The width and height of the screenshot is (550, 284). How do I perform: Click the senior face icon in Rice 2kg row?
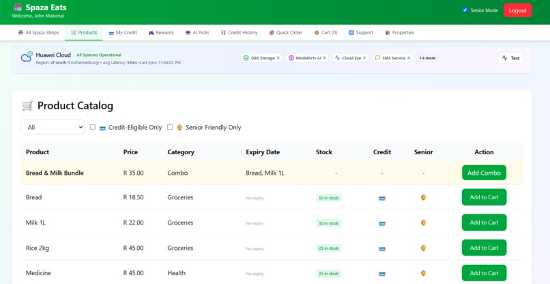[x=423, y=248]
